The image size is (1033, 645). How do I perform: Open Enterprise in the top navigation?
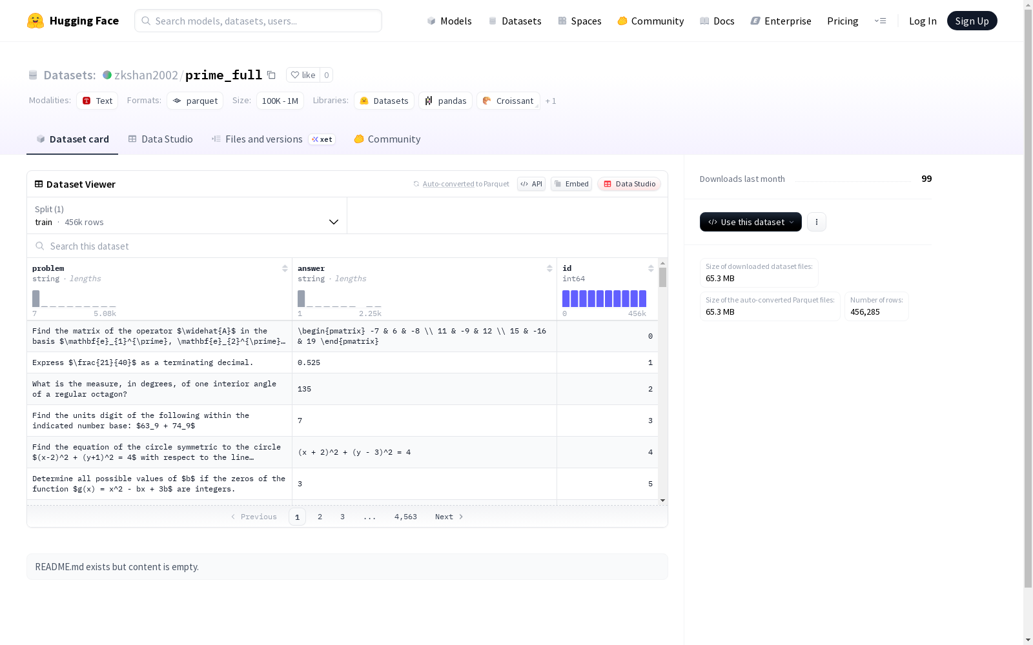coord(781,21)
